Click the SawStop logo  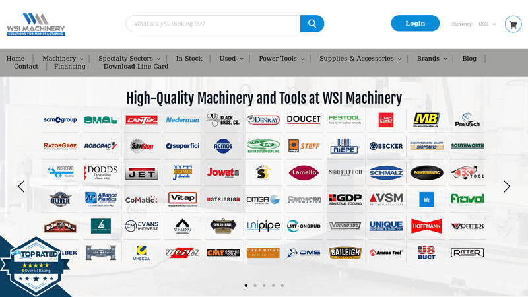coord(141,146)
